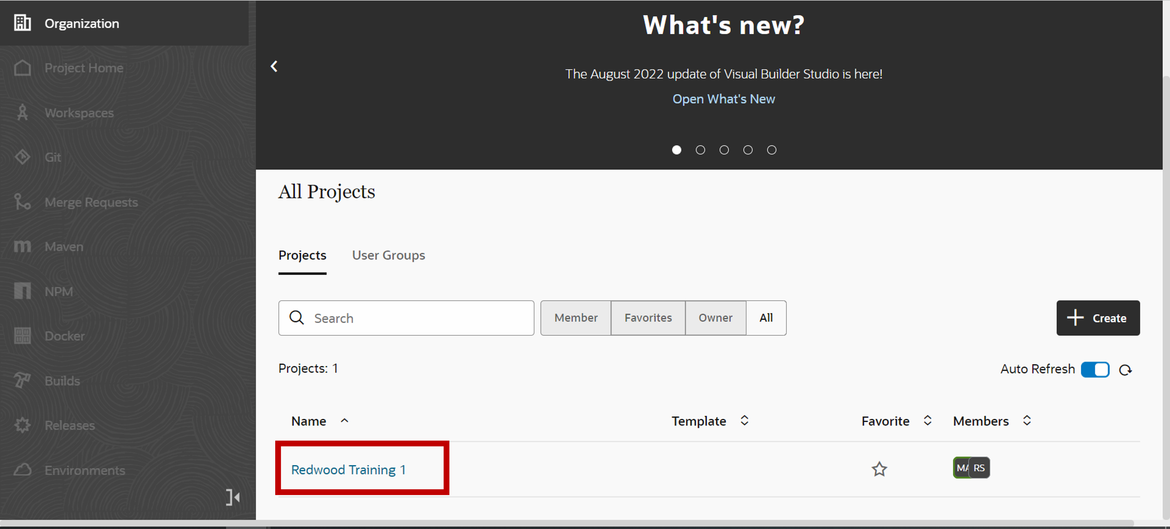Open What's New link
Screen dimensions: 1170x529
click(724, 99)
